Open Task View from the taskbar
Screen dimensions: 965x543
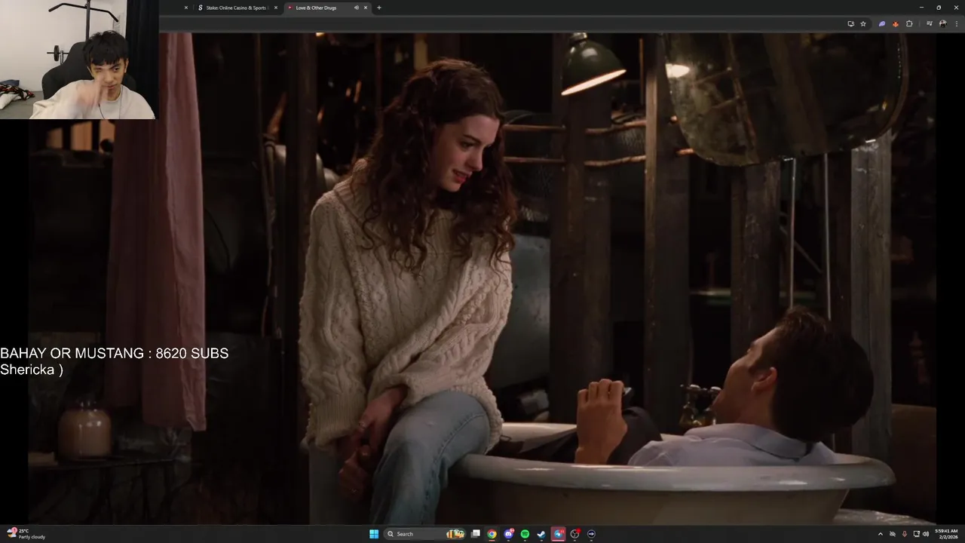click(x=476, y=534)
